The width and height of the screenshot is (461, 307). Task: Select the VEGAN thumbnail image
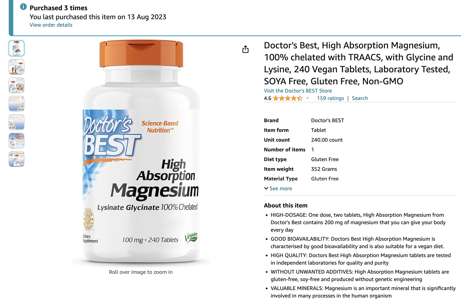click(x=16, y=159)
